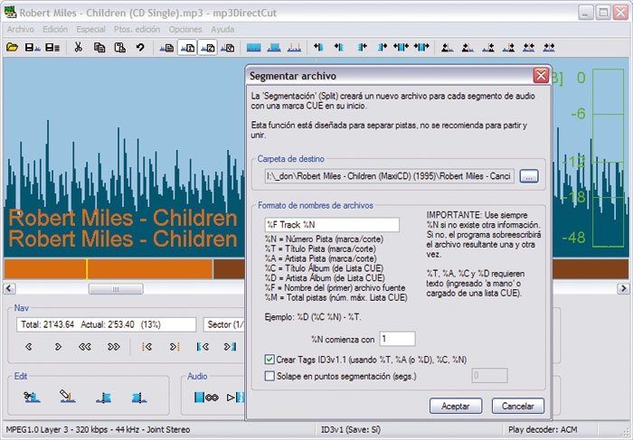Open the Ptos. edición menu
Image resolution: width=633 pixels, height=440 pixels.
point(137,30)
